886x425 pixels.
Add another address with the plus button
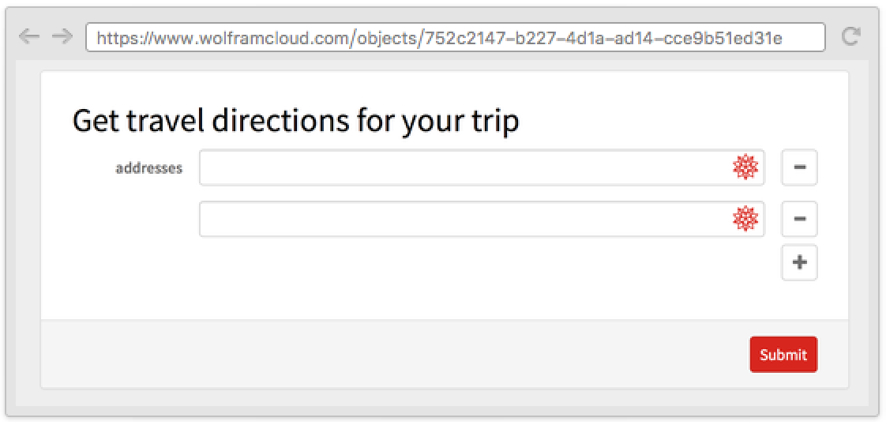click(800, 262)
